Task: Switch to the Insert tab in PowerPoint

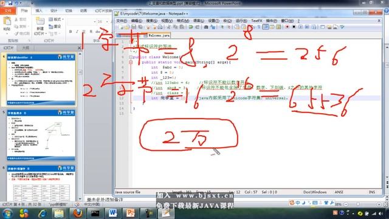Action: [x=39, y=11]
